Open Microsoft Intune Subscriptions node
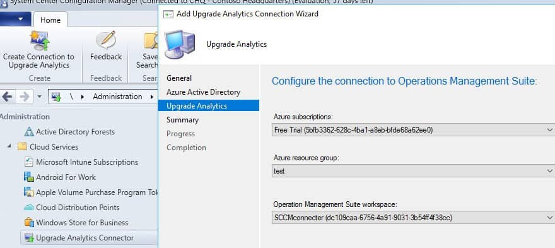The width and height of the screenshot is (555, 248). click(x=87, y=162)
